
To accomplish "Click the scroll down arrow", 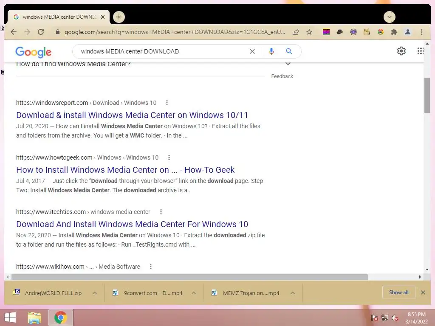I will click(x=427, y=270).
